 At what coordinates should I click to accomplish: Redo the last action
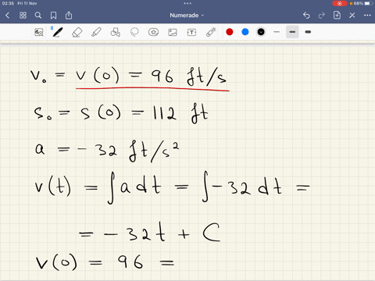click(322, 16)
